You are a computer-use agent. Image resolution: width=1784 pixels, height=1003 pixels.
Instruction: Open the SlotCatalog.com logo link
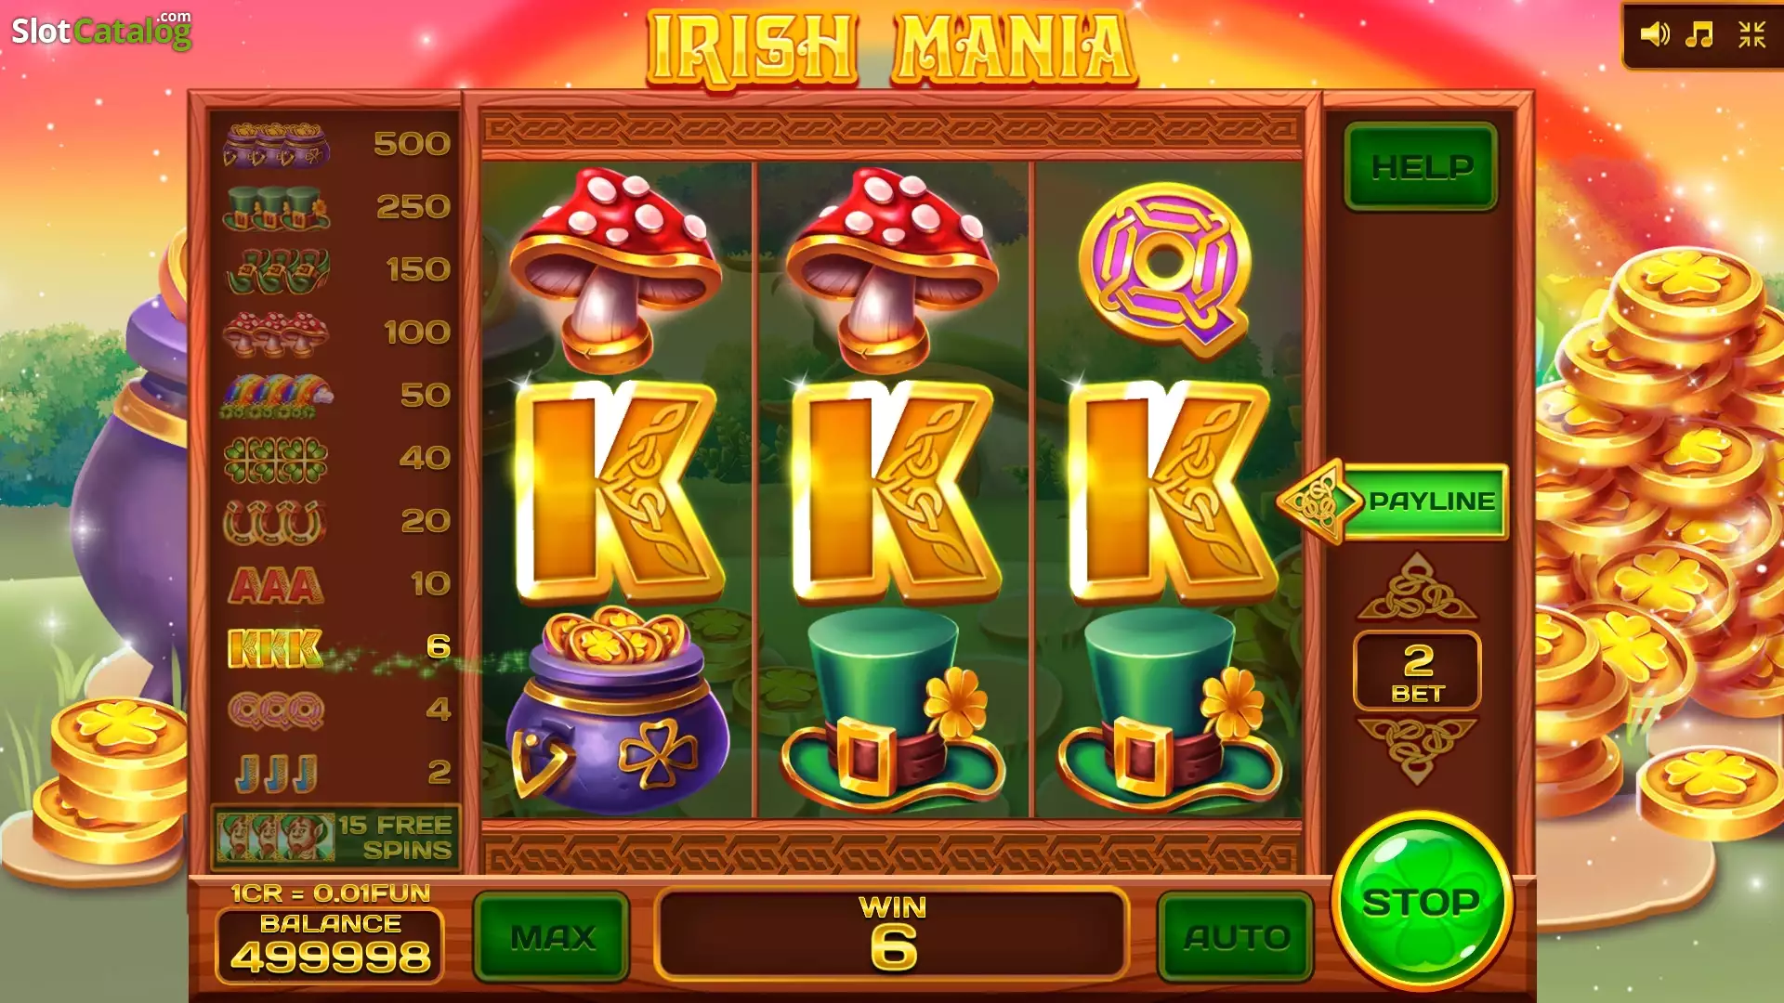coord(101,31)
